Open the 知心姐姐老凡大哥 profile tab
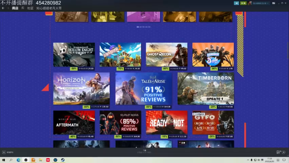This screenshot has height=163, width=289. pos(49,8)
